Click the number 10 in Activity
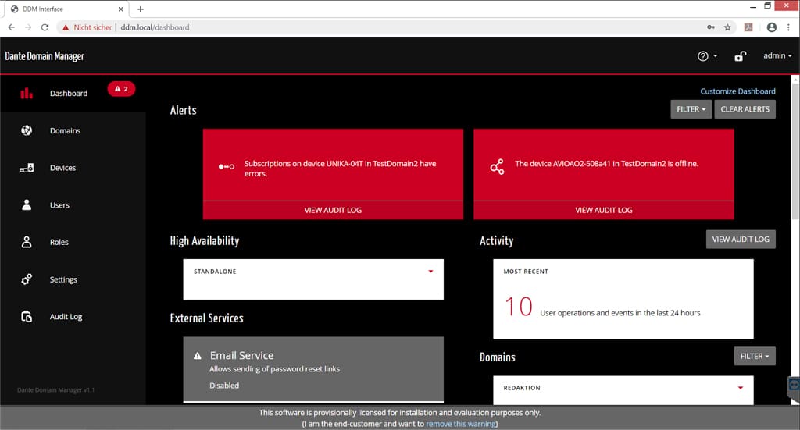 [519, 307]
